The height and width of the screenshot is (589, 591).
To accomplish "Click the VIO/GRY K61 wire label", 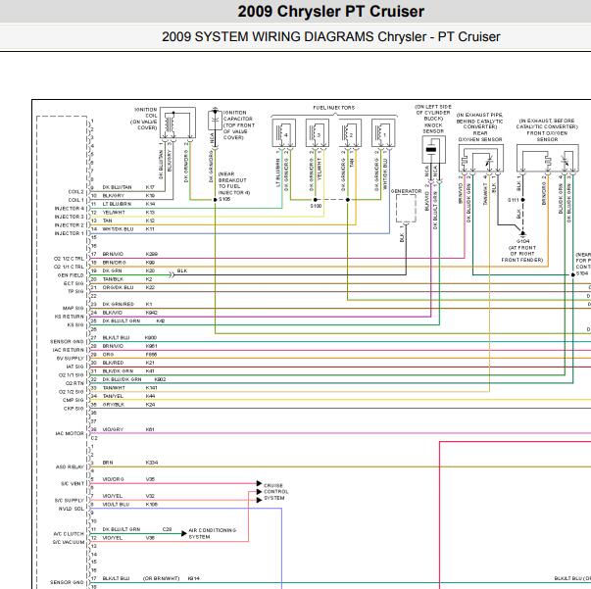I will [128, 429].
